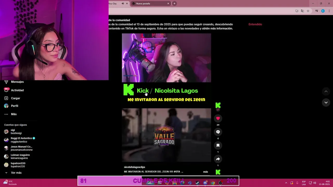Open the volume tray icon
The image size is (333, 187).
click(x=315, y=183)
